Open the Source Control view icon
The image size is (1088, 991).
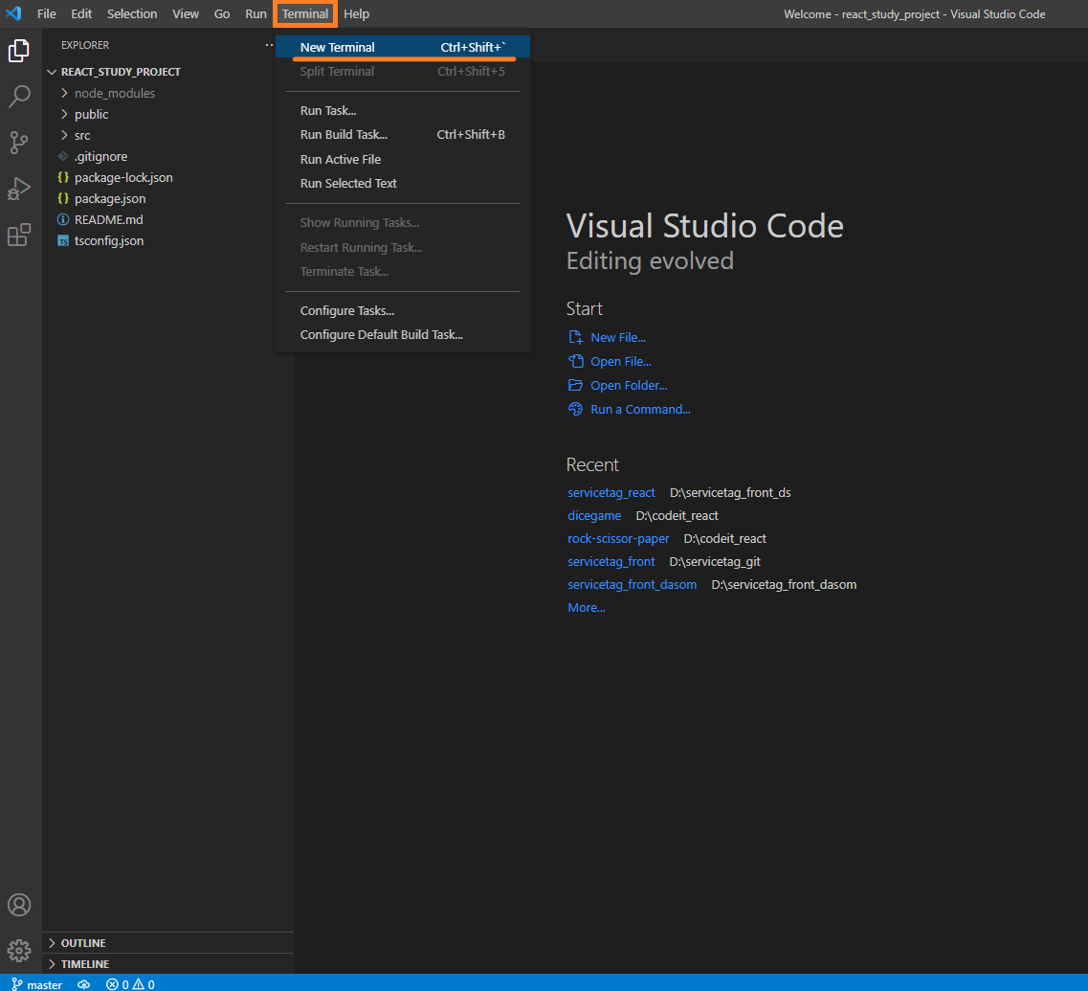click(19, 143)
